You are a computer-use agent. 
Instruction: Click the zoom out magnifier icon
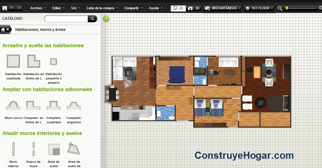tap(280, 8)
